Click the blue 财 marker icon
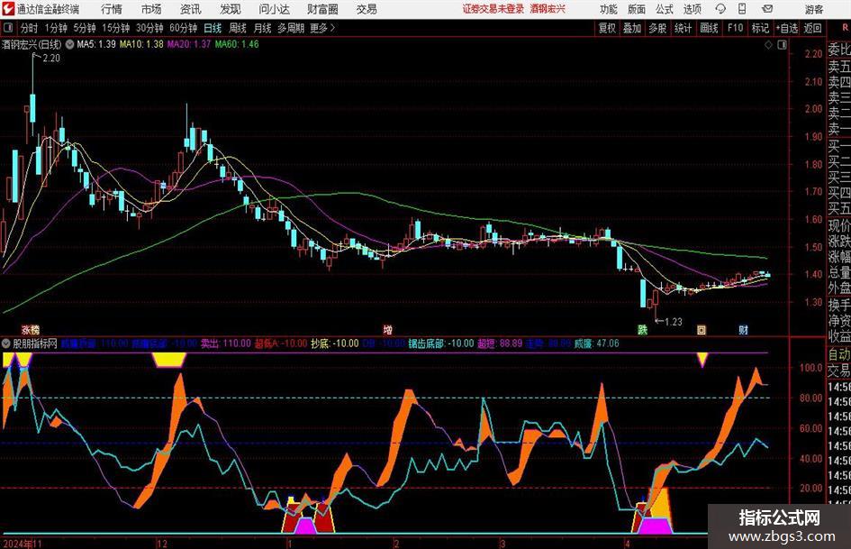This screenshot has width=851, height=549. (744, 329)
